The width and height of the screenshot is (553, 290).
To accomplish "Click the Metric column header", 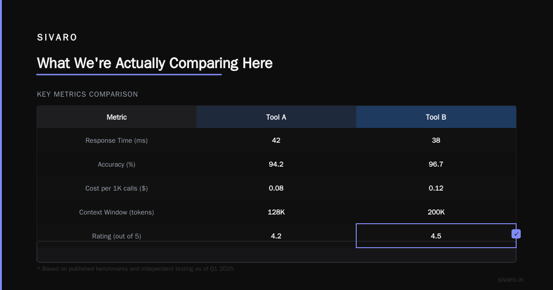I will [117, 117].
